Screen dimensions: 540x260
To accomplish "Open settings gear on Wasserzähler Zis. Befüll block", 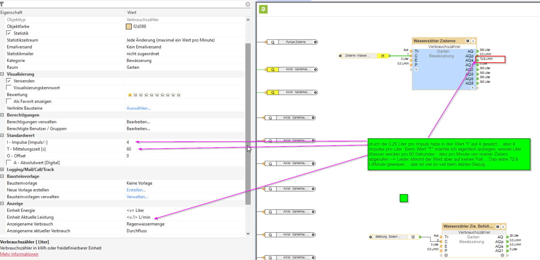I will [x=498, y=227].
